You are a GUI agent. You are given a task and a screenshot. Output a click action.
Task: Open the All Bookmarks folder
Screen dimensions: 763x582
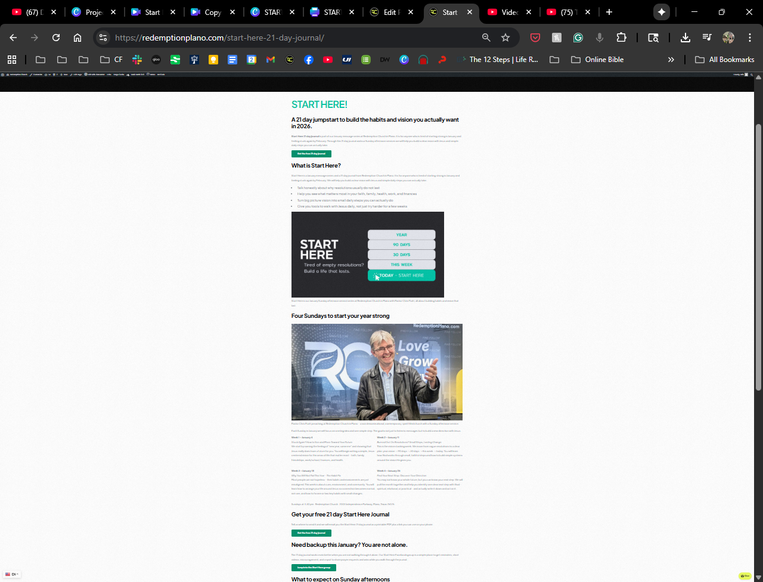(x=725, y=60)
